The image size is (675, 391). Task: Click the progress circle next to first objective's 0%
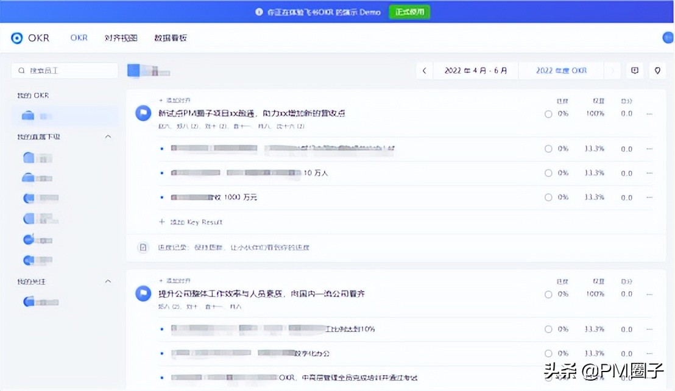click(548, 113)
